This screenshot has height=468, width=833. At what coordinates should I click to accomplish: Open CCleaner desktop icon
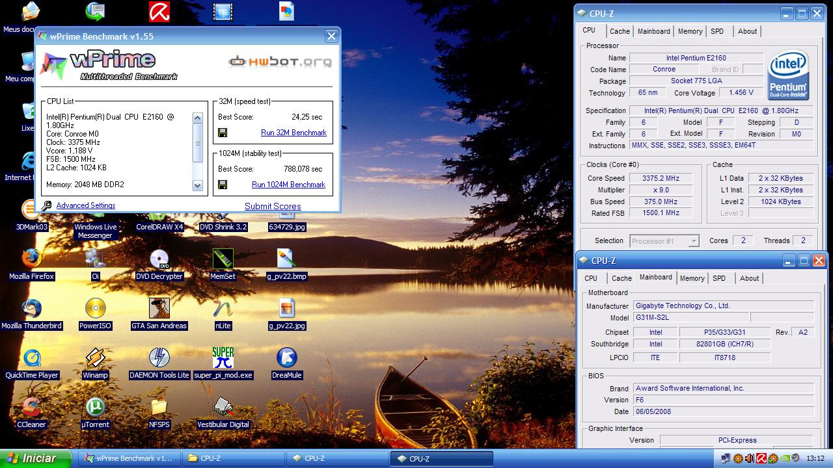click(x=31, y=413)
